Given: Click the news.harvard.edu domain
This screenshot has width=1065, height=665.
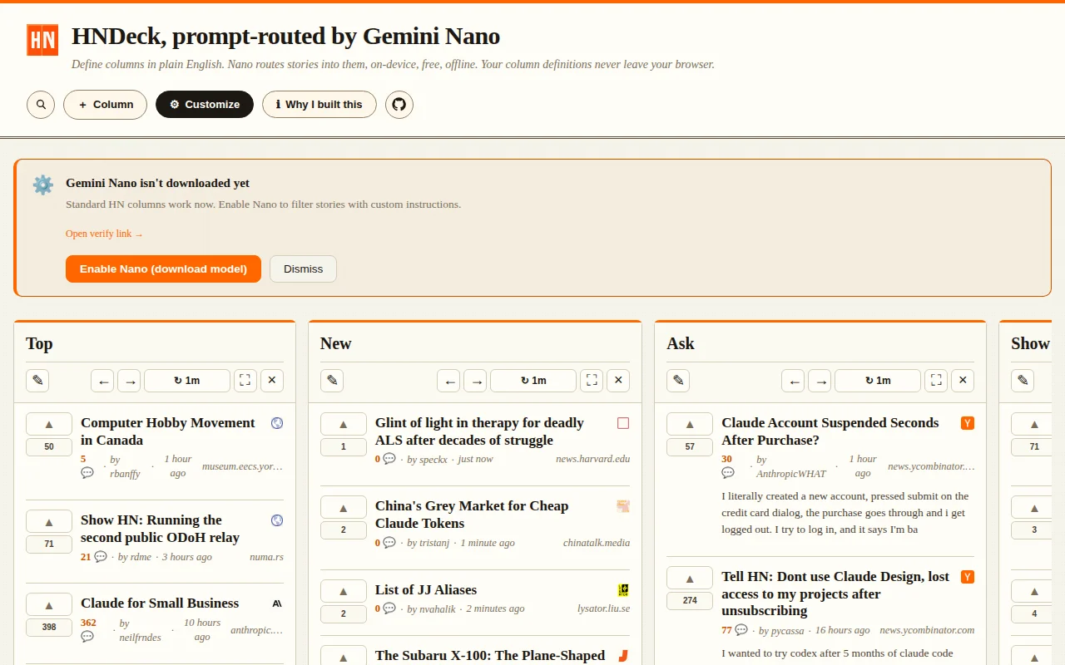Looking at the screenshot, I should pos(593,459).
